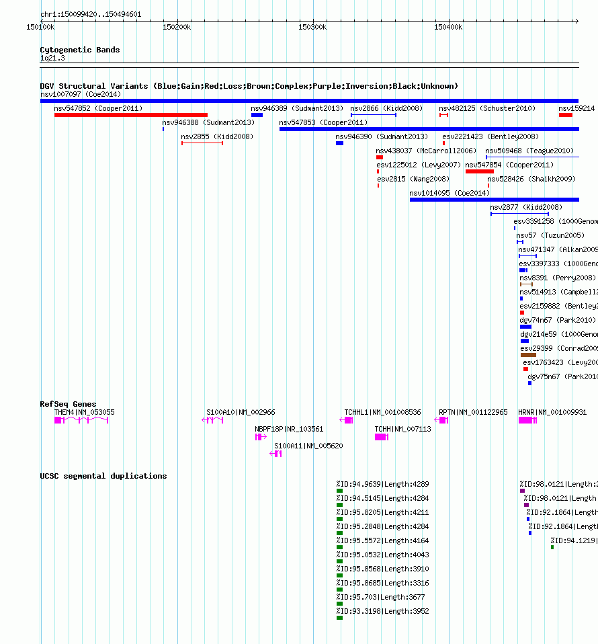Click the 150100k ruler position

coord(40,27)
